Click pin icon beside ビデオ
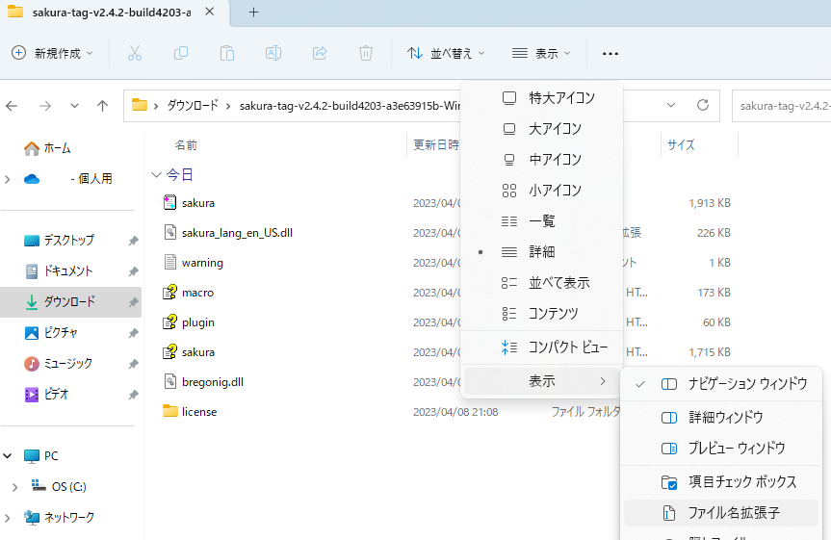Image resolution: width=831 pixels, height=540 pixels. tap(133, 395)
